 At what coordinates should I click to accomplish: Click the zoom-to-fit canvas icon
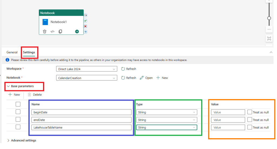pos(269,39)
